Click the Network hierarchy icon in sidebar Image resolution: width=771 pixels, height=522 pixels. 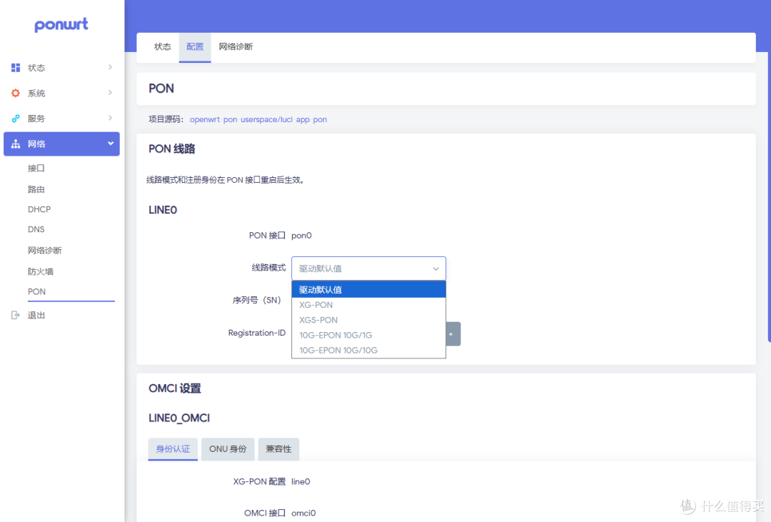[x=16, y=144]
